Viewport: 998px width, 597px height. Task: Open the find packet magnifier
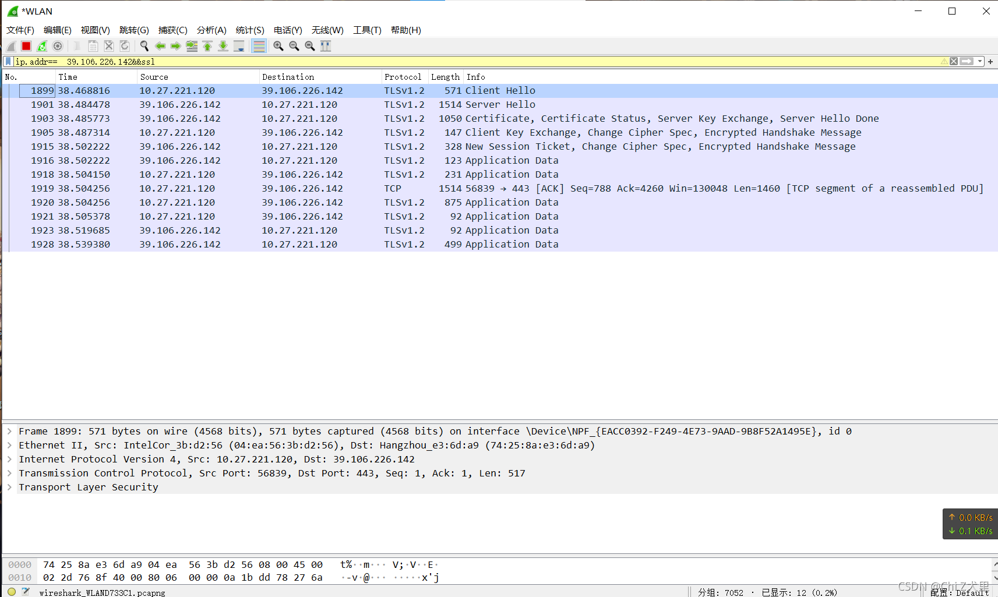coord(144,46)
